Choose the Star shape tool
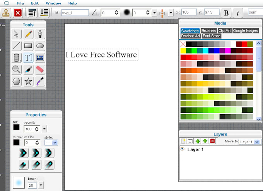Screen dimensions: 263x191 (x=28, y=81)
